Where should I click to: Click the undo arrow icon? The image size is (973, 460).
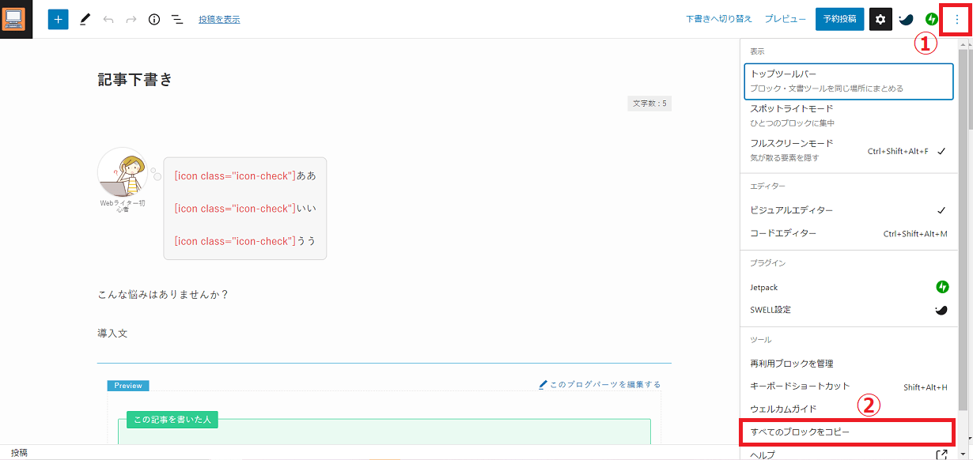pyautogui.click(x=108, y=18)
